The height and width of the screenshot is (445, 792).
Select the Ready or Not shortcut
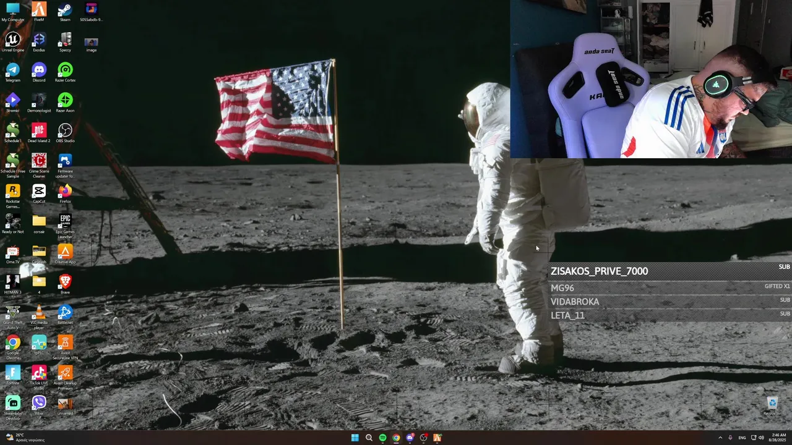13,224
